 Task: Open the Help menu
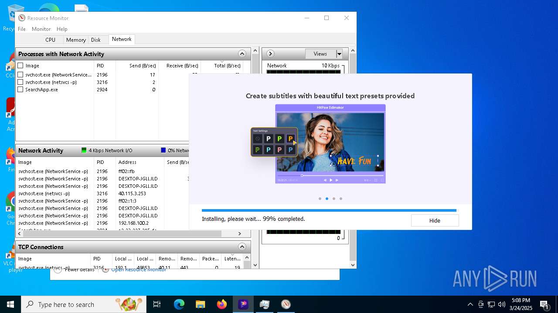(x=62, y=29)
